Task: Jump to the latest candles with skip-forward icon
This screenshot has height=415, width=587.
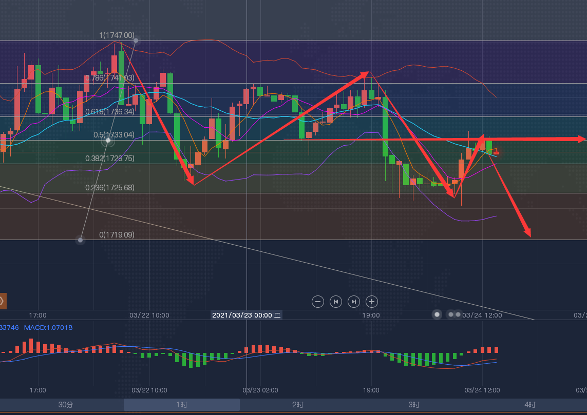Action: [354, 301]
